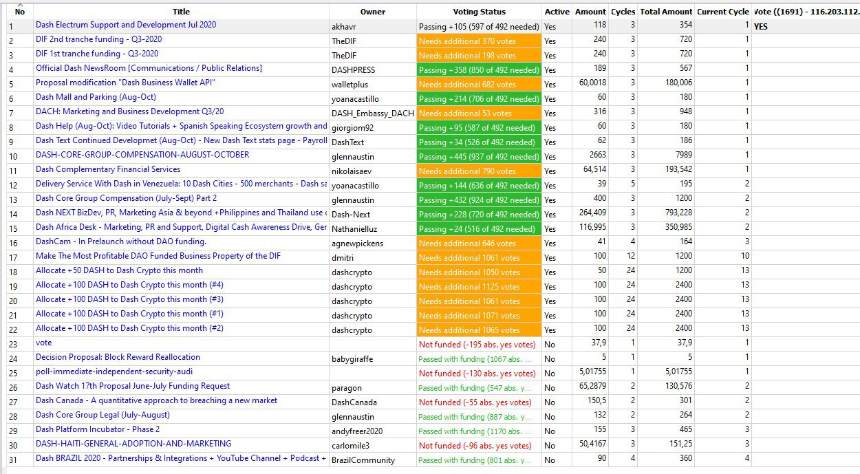Open Dash Mall and Parking (Aug-Oct) link

pyautogui.click(x=96, y=97)
